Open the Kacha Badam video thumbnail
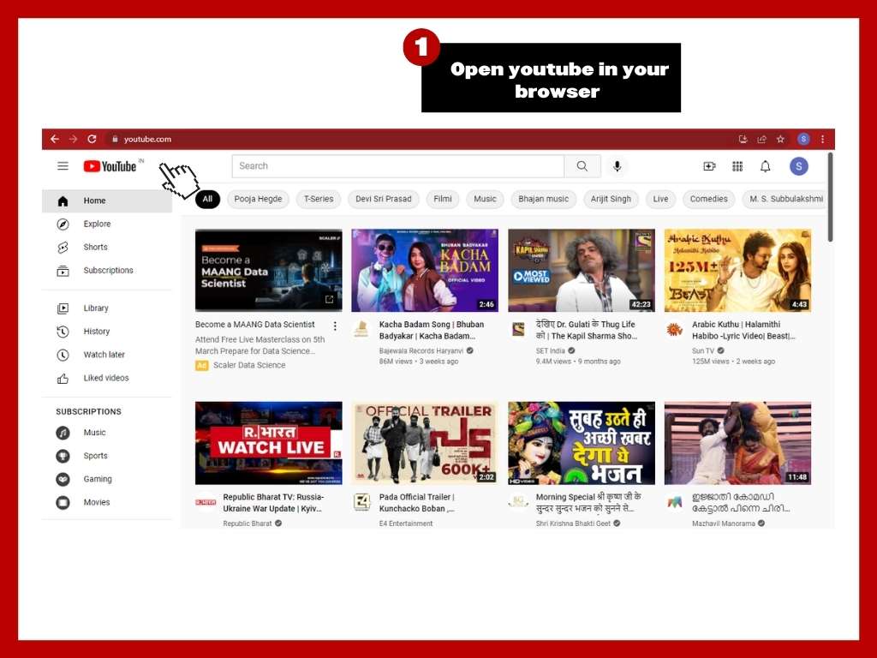This screenshot has width=877, height=658. 425,270
